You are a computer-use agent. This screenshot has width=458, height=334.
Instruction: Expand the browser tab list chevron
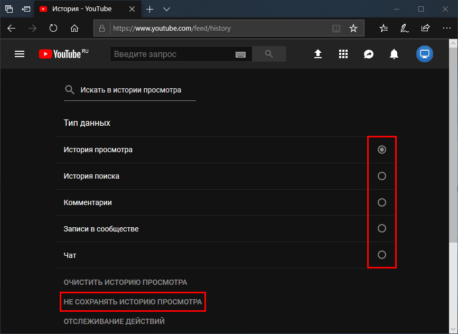point(166,9)
